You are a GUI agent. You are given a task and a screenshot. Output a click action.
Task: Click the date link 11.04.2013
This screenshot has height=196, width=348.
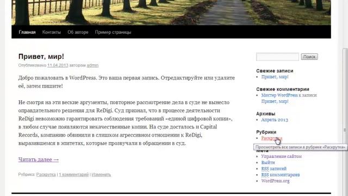58,65
